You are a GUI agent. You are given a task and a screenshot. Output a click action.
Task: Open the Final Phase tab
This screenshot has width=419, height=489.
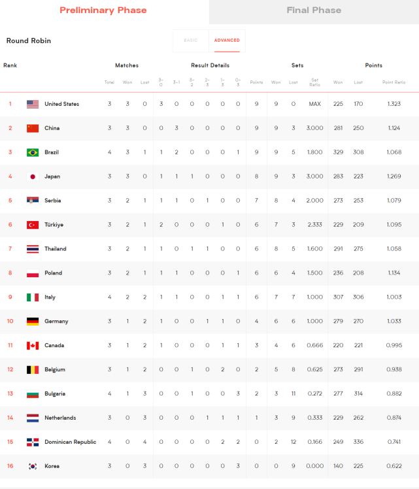click(x=314, y=10)
